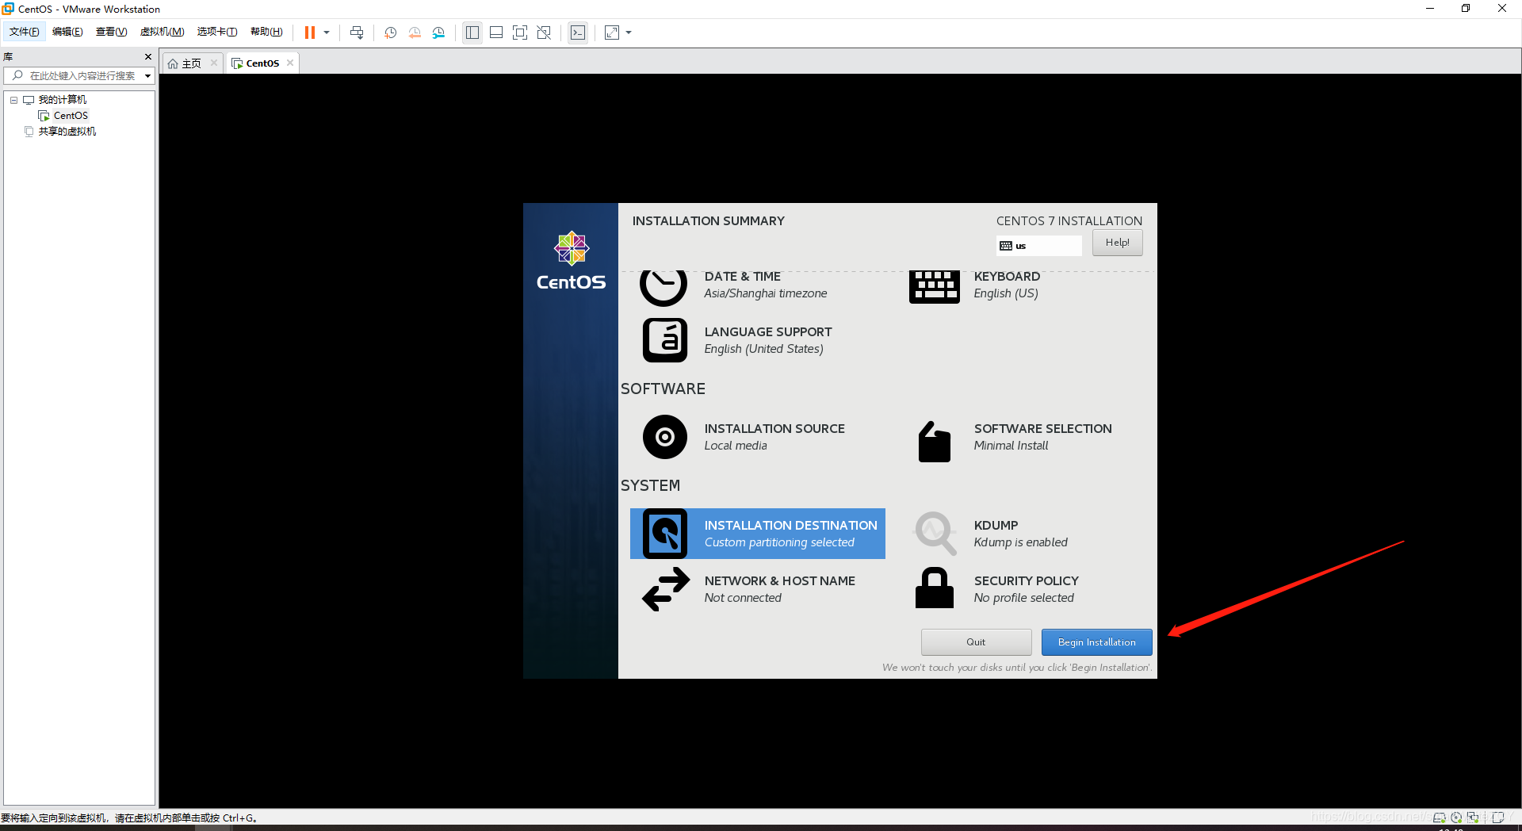
Task: Take a snapshot of the VM
Action: click(x=391, y=33)
